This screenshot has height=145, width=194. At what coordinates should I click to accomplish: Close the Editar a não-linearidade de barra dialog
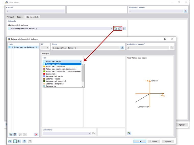(172, 39)
